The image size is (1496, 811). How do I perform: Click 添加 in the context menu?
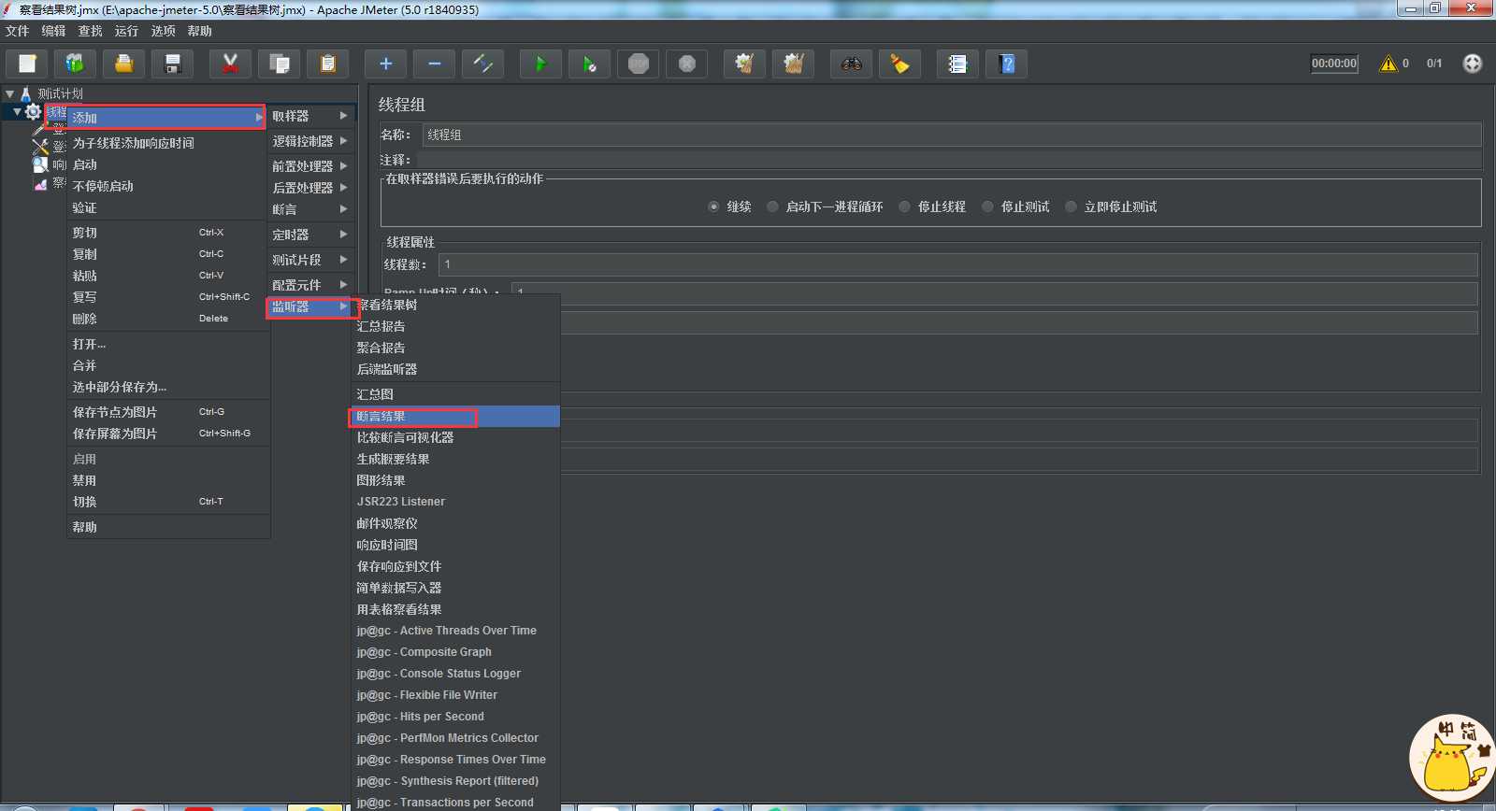[167, 118]
